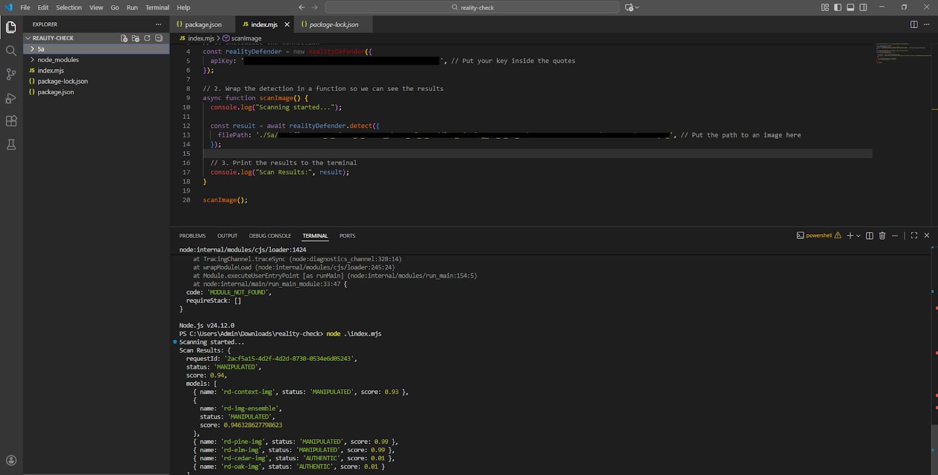This screenshot has width=938, height=475.
Task: Open the Explorer view in activity bar
Action: (x=11, y=27)
